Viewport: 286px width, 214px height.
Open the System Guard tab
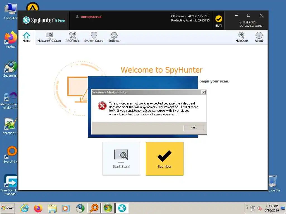(x=94, y=37)
